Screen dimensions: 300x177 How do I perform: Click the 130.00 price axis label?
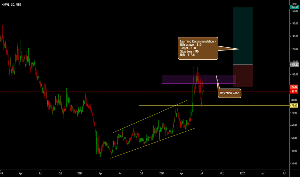click(295, 36)
